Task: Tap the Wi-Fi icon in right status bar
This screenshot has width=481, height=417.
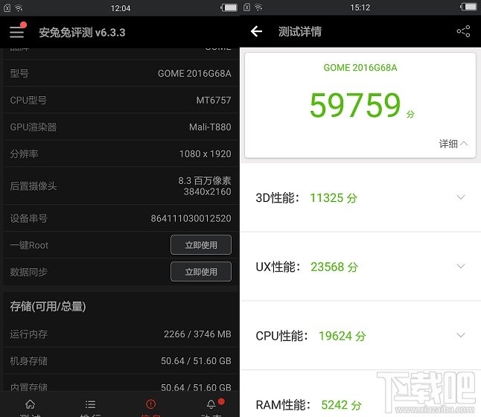Action: [258, 7]
